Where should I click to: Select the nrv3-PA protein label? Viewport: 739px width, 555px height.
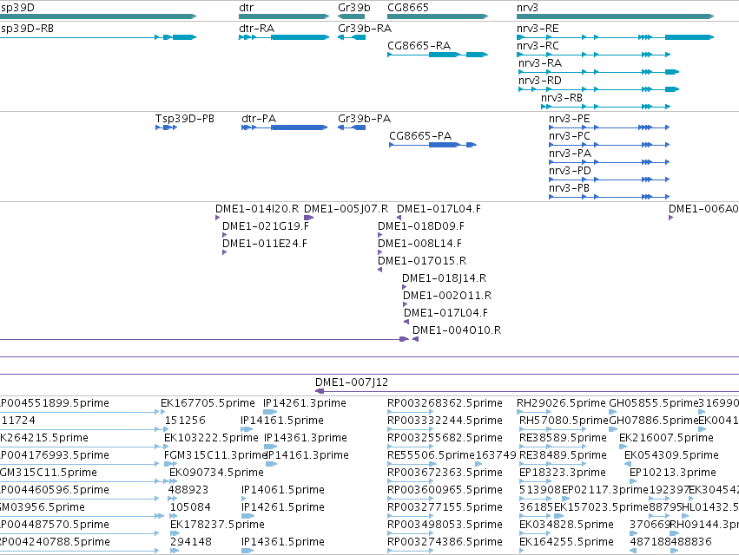(570, 153)
